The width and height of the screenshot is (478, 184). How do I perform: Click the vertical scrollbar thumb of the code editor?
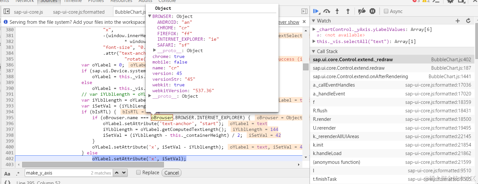pyautogui.click(x=305, y=67)
